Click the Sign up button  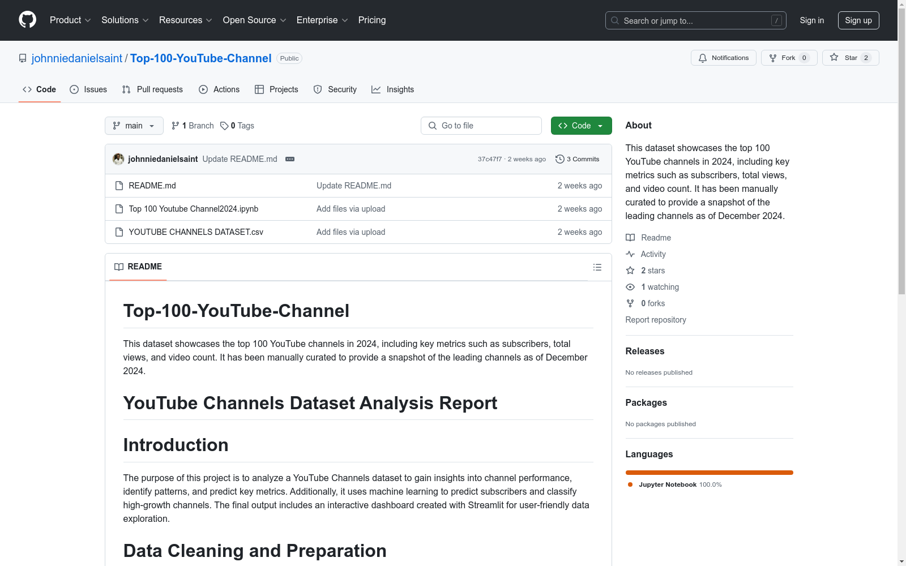coord(858,20)
